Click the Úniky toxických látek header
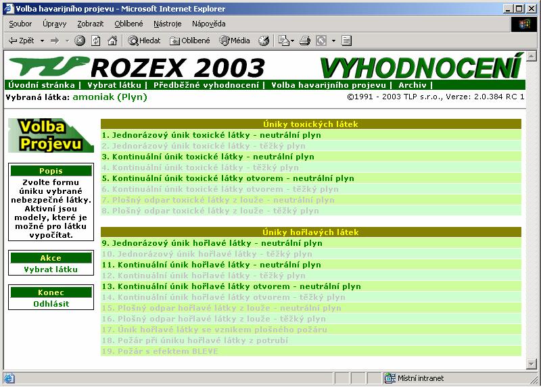The image size is (541, 387). pos(310,124)
